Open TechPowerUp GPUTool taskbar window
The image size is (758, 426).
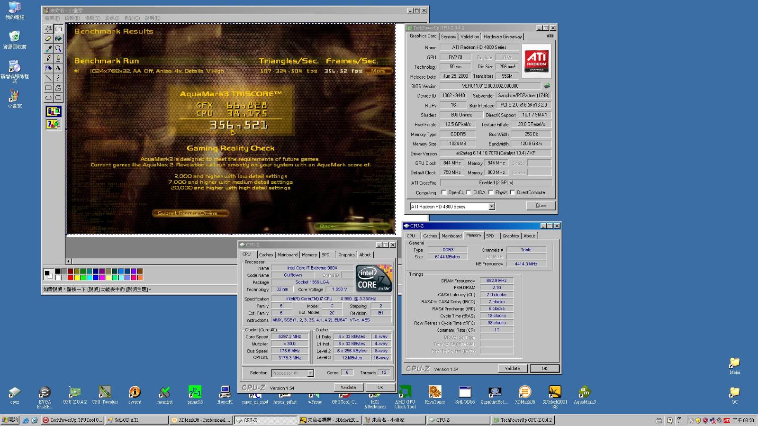tap(72, 420)
